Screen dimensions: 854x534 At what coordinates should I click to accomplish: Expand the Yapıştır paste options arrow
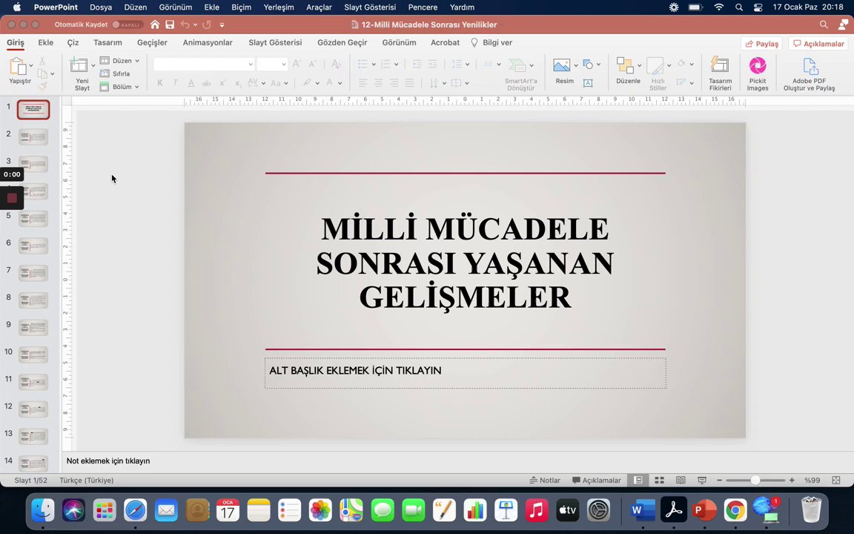pyautogui.click(x=31, y=65)
